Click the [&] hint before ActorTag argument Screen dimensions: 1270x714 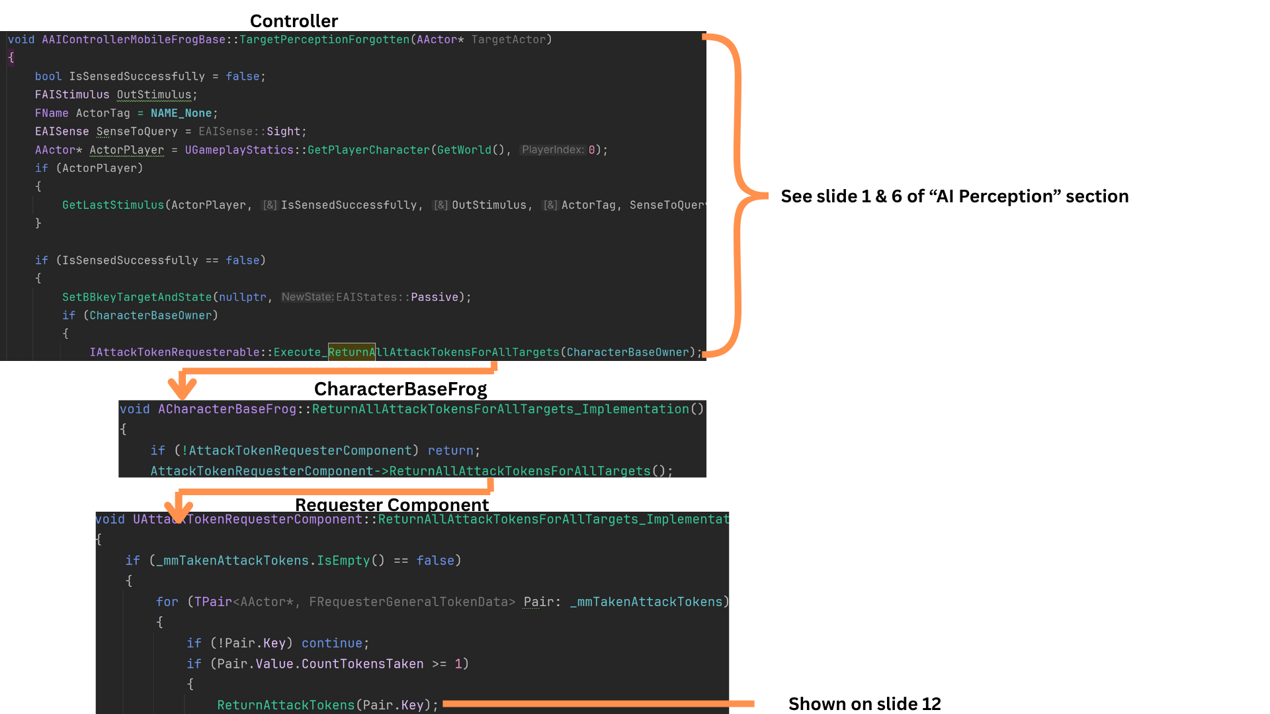(x=550, y=205)
